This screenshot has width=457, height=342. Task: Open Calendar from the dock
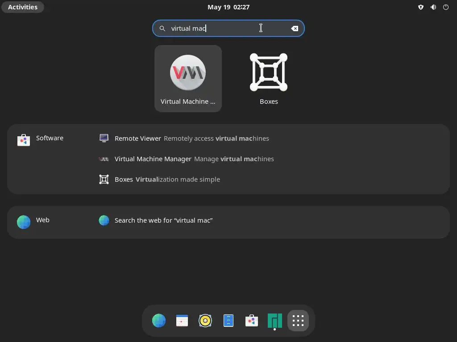tap(182, 321)
